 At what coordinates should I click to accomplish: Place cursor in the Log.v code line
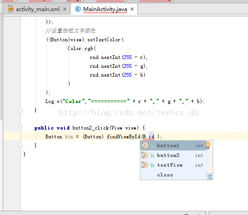click(x=125, y=101)
